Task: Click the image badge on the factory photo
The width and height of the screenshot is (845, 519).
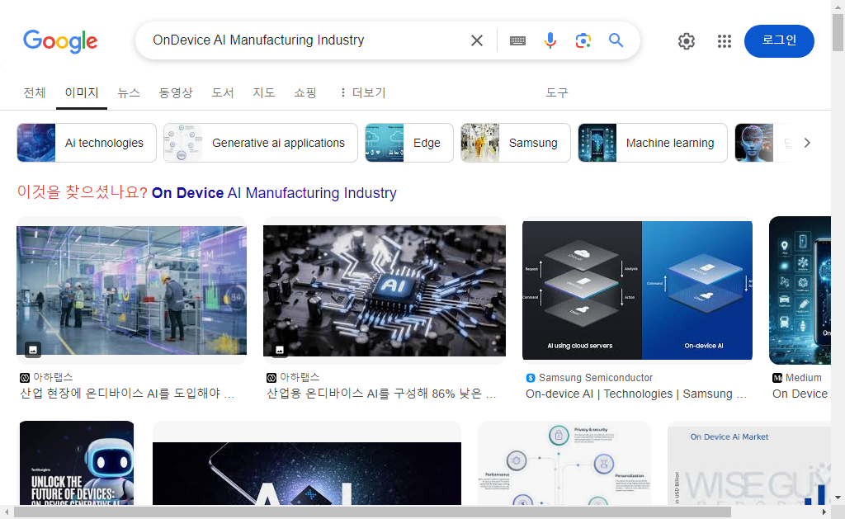Action: (33, 349)
